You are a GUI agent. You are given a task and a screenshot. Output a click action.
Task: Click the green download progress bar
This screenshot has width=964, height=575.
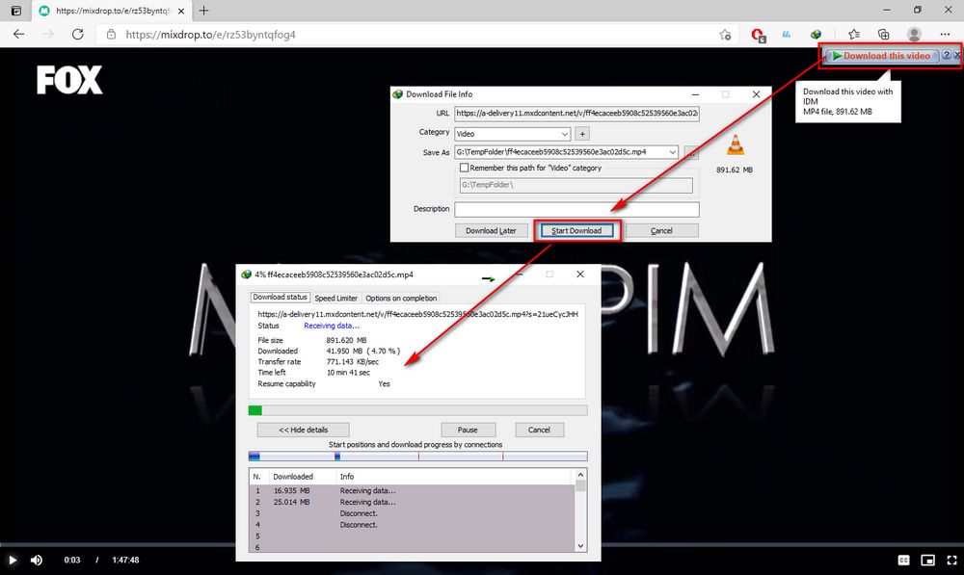pyautogui.click(x=418, y=409)
